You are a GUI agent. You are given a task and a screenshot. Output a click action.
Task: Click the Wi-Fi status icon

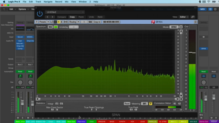[x=209, y=2]
